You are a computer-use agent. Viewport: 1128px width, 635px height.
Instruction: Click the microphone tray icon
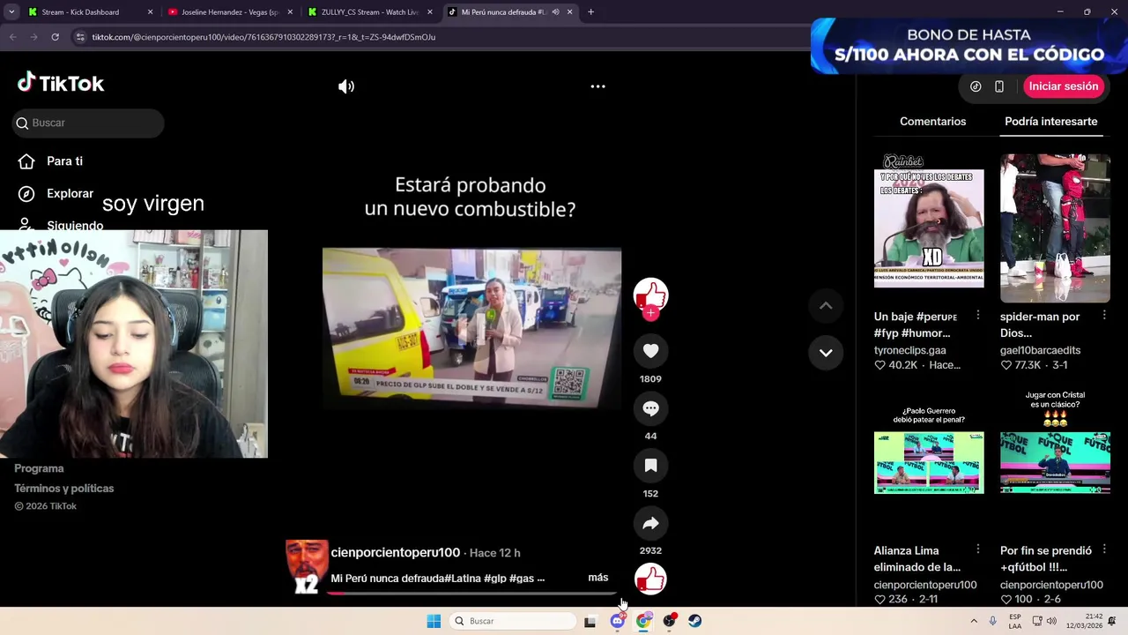click(x=992, y=621)
